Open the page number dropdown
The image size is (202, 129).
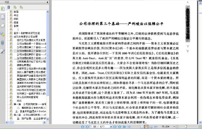[x=111, y=127]
